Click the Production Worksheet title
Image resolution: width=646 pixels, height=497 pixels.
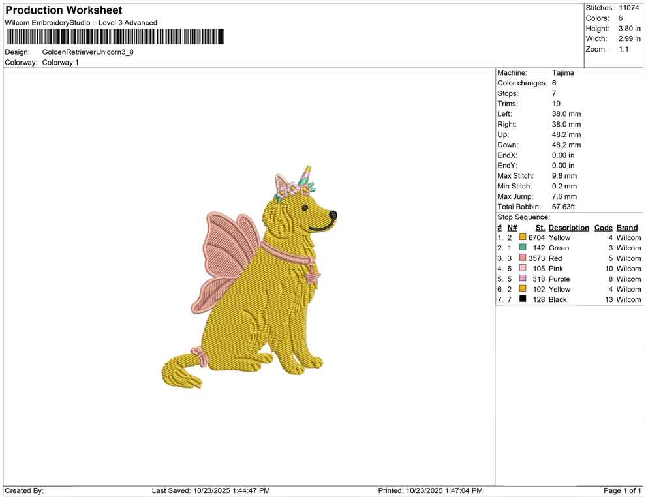point(63,10)
